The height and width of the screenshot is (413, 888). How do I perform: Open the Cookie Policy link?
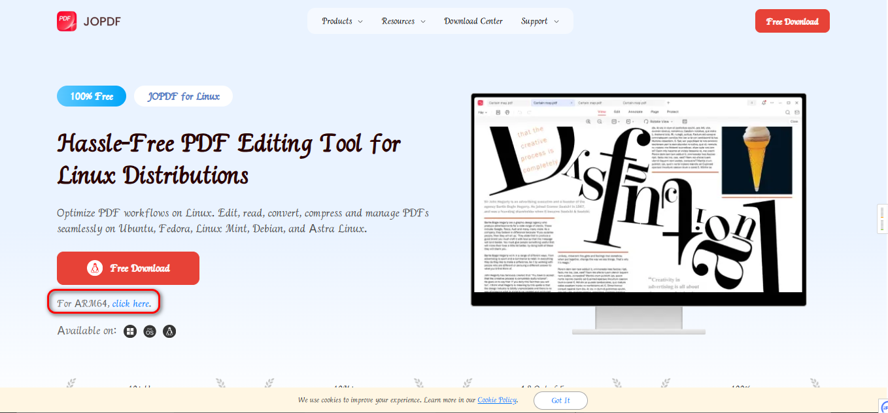498,400
